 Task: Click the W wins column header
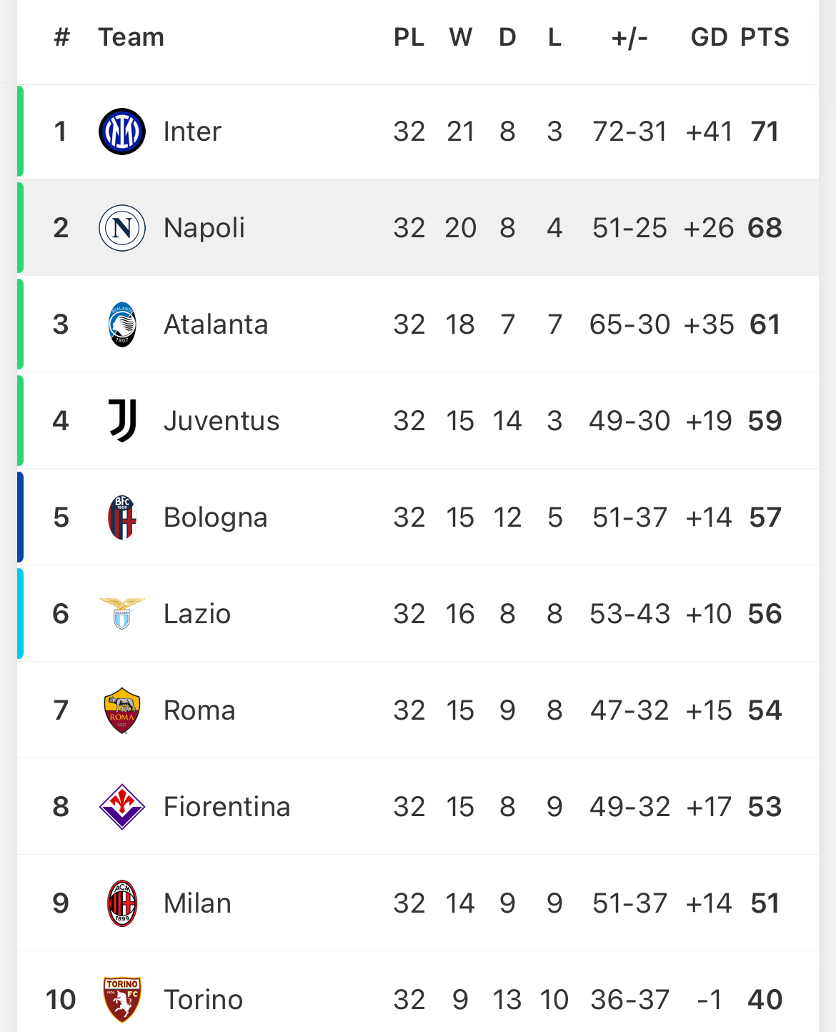point(461,37)
